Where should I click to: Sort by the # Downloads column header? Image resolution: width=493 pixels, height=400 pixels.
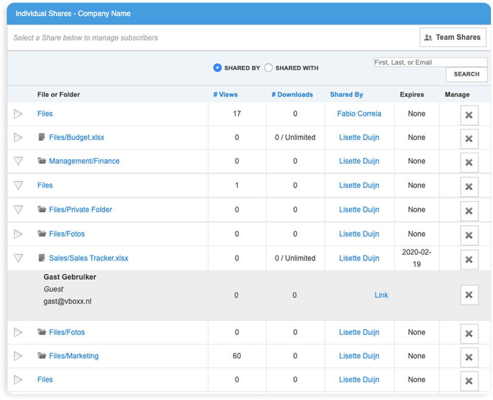(x=292, y=94)
